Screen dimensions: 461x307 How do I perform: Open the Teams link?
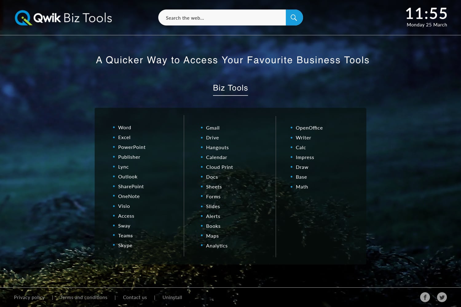[125, 235]
